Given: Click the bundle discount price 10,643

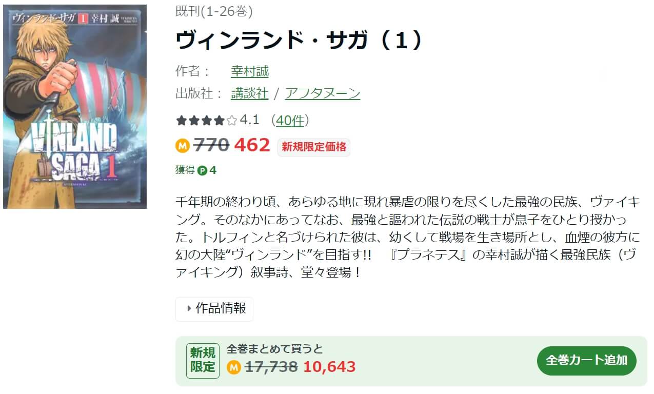Looking at the screenshot, I should coord(329,367).
